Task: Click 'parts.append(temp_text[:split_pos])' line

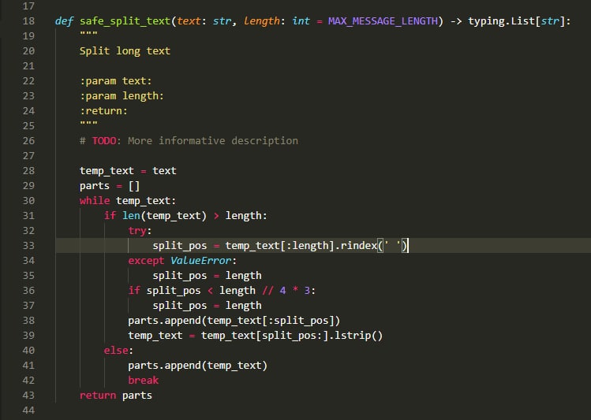Action: click(x=234, y=321)
